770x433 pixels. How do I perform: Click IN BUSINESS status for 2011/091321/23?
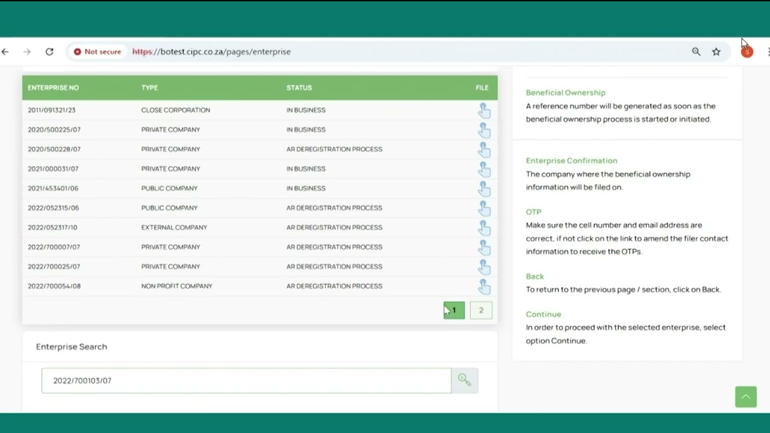306,110
